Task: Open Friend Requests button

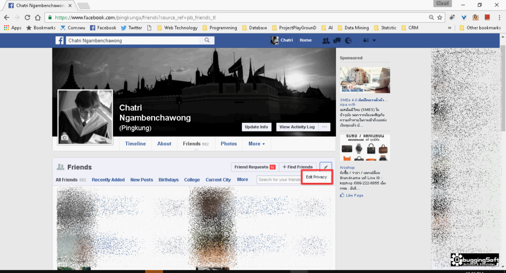Action: (x=255, y=167)
